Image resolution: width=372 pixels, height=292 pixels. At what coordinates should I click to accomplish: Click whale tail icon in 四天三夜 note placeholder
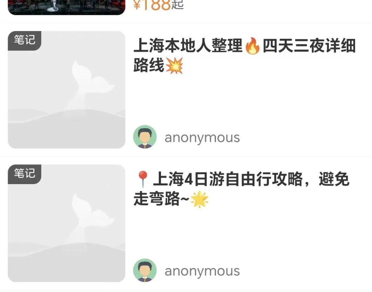click(x=92, y=81)
